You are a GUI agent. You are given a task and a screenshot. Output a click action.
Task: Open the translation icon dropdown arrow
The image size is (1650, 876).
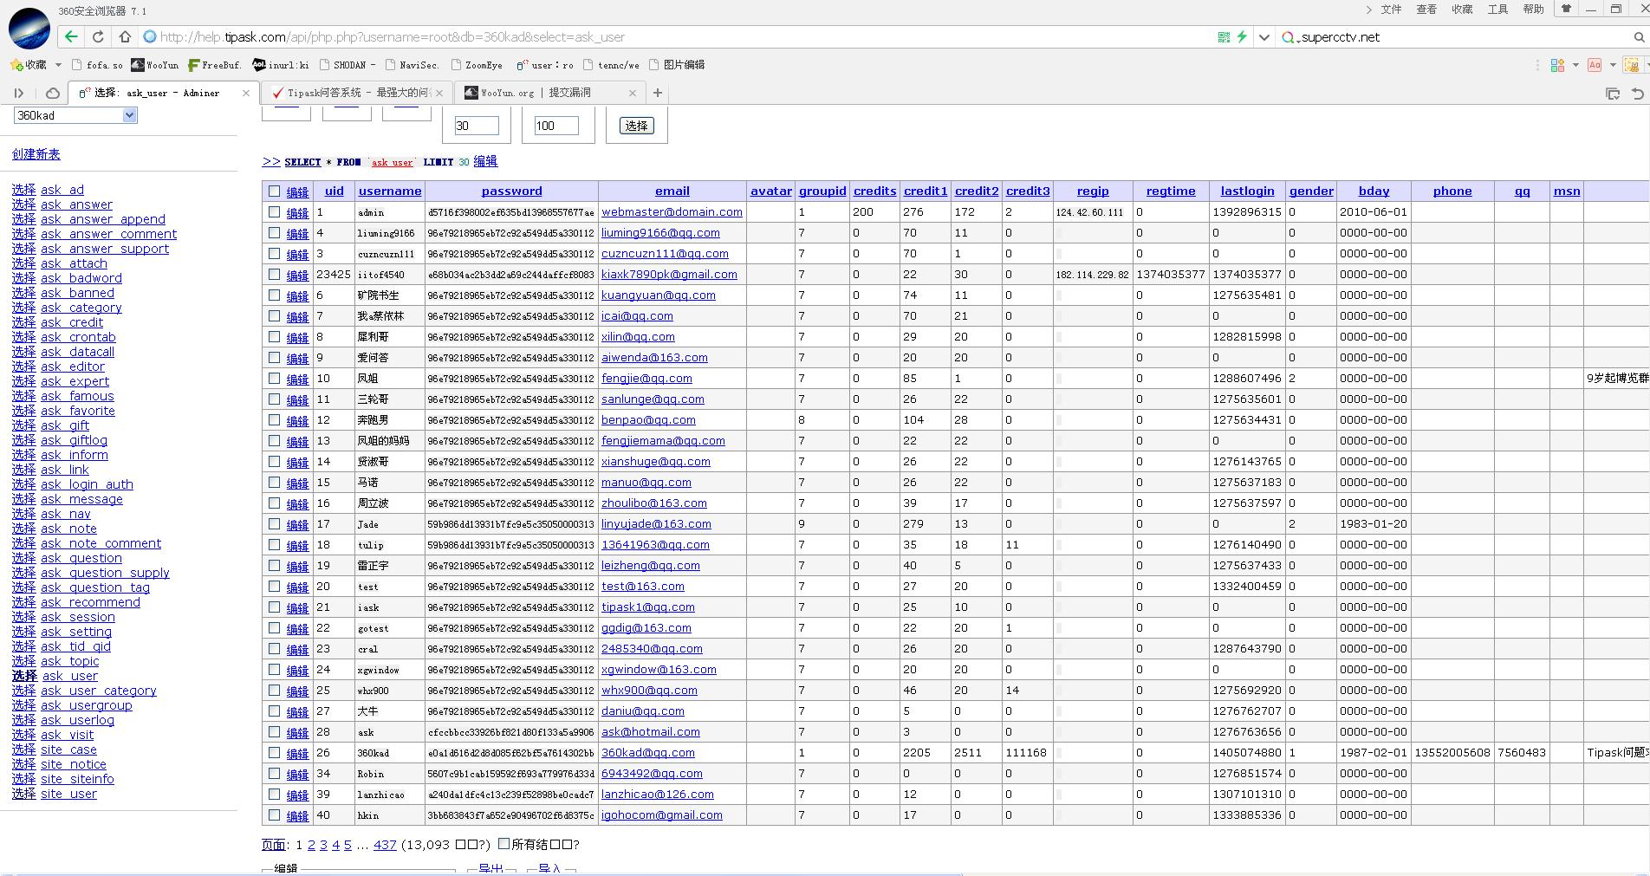coord(1613,65)
